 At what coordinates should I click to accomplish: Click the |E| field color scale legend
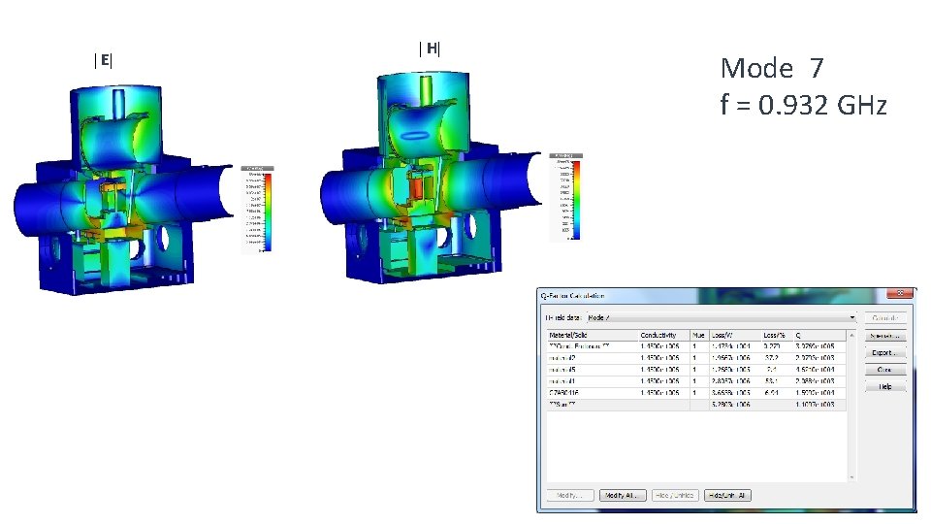[258, 210]
